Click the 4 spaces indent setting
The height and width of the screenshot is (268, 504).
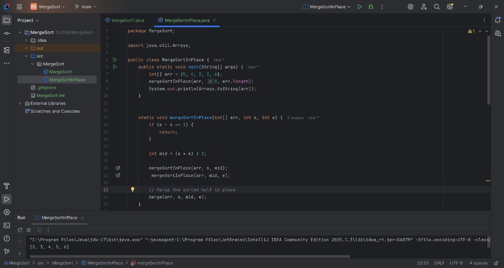point(478,263)
